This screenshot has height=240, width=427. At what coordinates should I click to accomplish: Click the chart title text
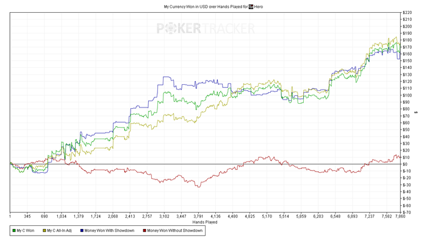(x=213, y=7)
